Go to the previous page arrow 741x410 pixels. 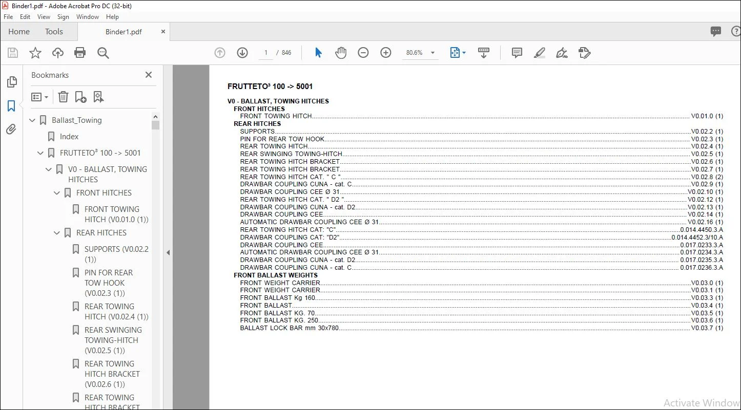220,53
